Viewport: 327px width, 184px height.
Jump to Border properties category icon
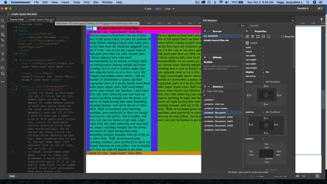pyautogui.click(x=258, y=36)
